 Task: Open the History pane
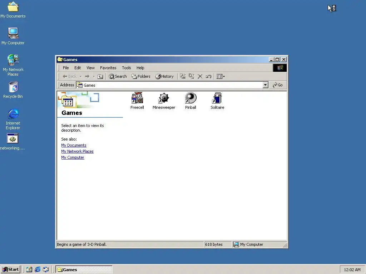tap(164, 76)
